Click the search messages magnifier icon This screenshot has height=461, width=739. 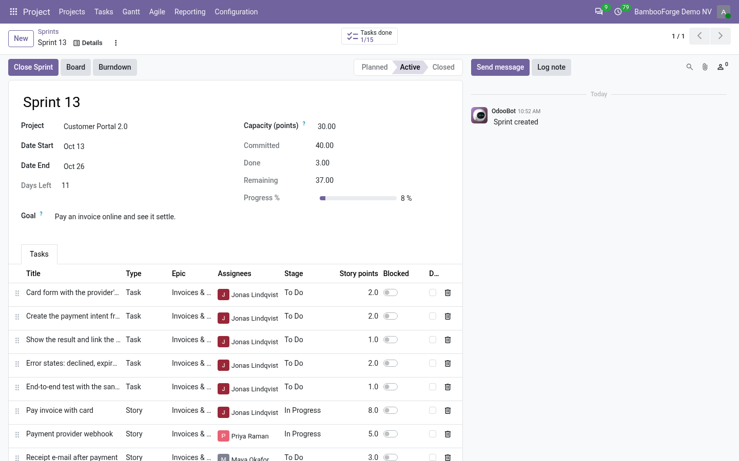click(x=690, y=67)
